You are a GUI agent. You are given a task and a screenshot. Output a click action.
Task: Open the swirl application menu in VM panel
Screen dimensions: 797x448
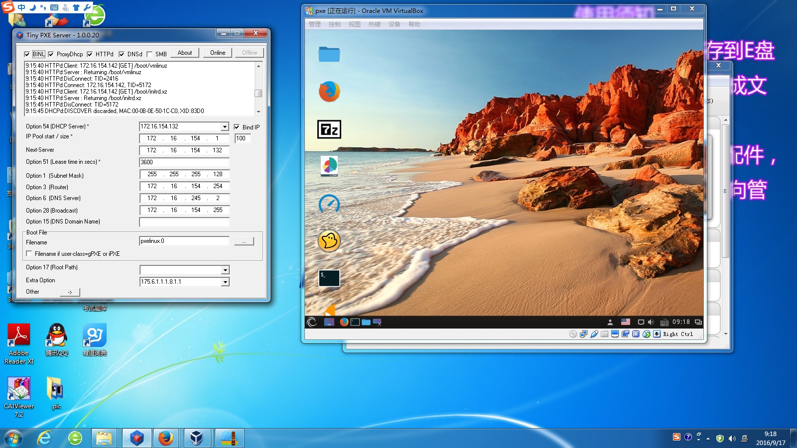(312, 322)
